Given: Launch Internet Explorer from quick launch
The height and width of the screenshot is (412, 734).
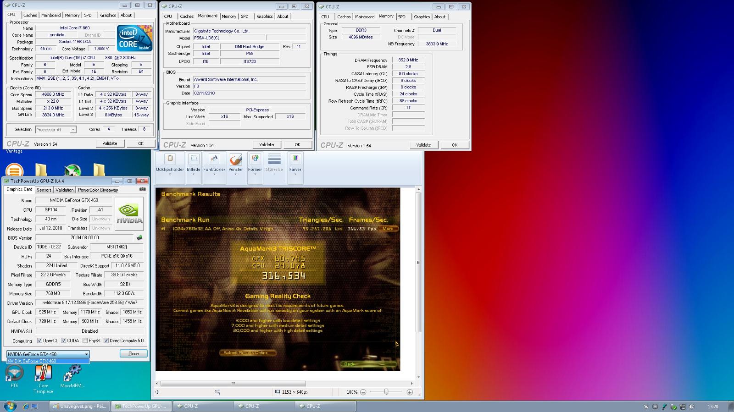Looking at the screenshot, I should tap(26, 407).
